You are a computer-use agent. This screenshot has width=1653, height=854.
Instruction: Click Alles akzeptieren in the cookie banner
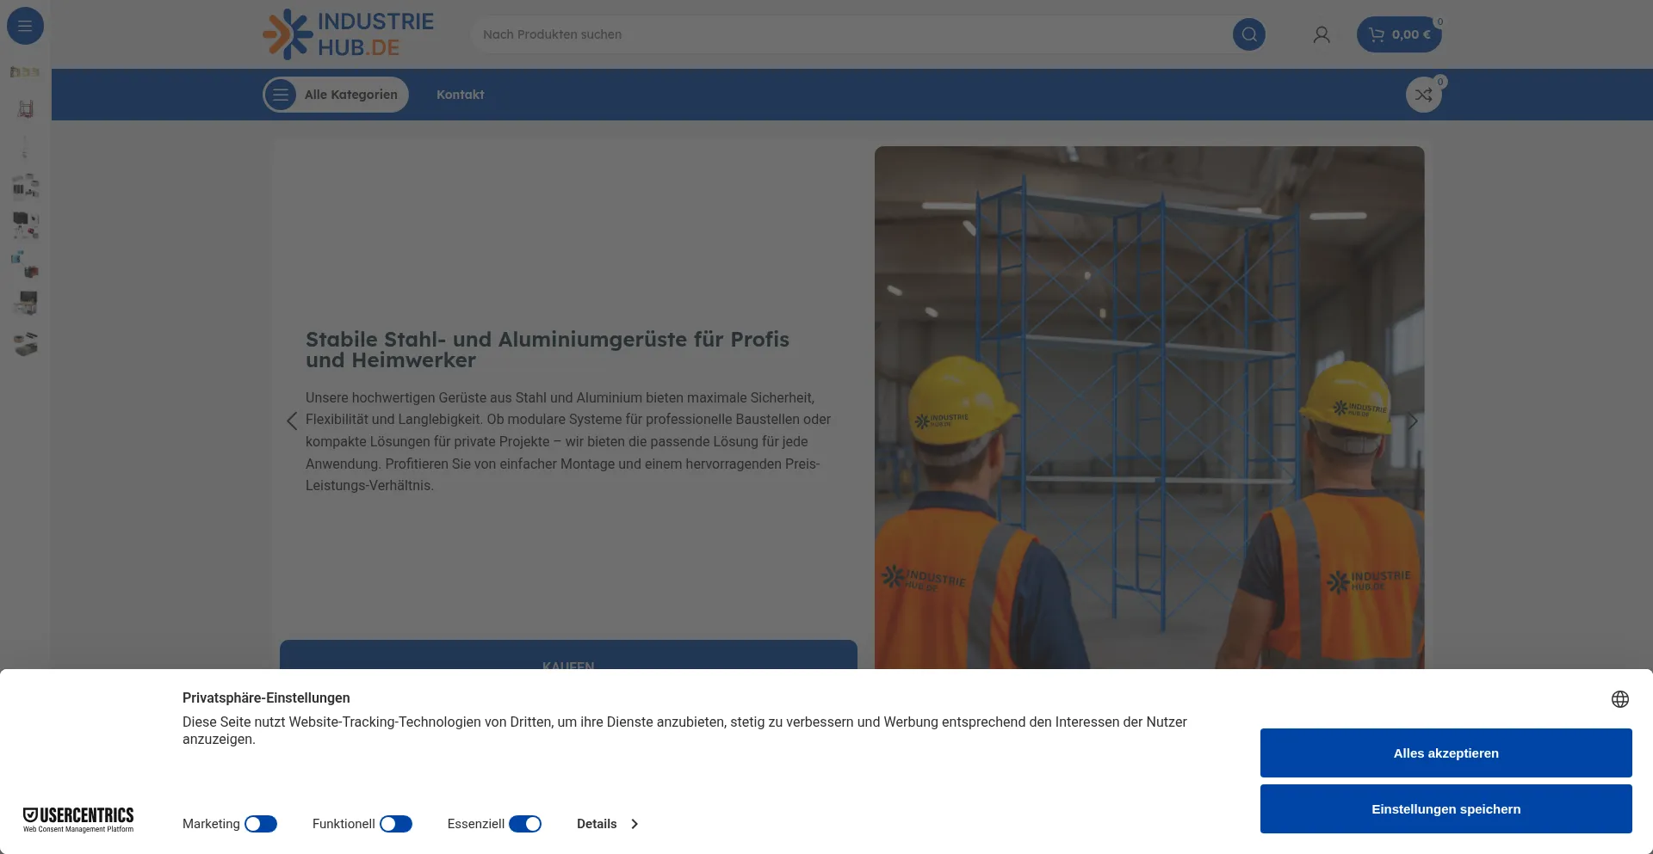click(x=1446, y=753)
